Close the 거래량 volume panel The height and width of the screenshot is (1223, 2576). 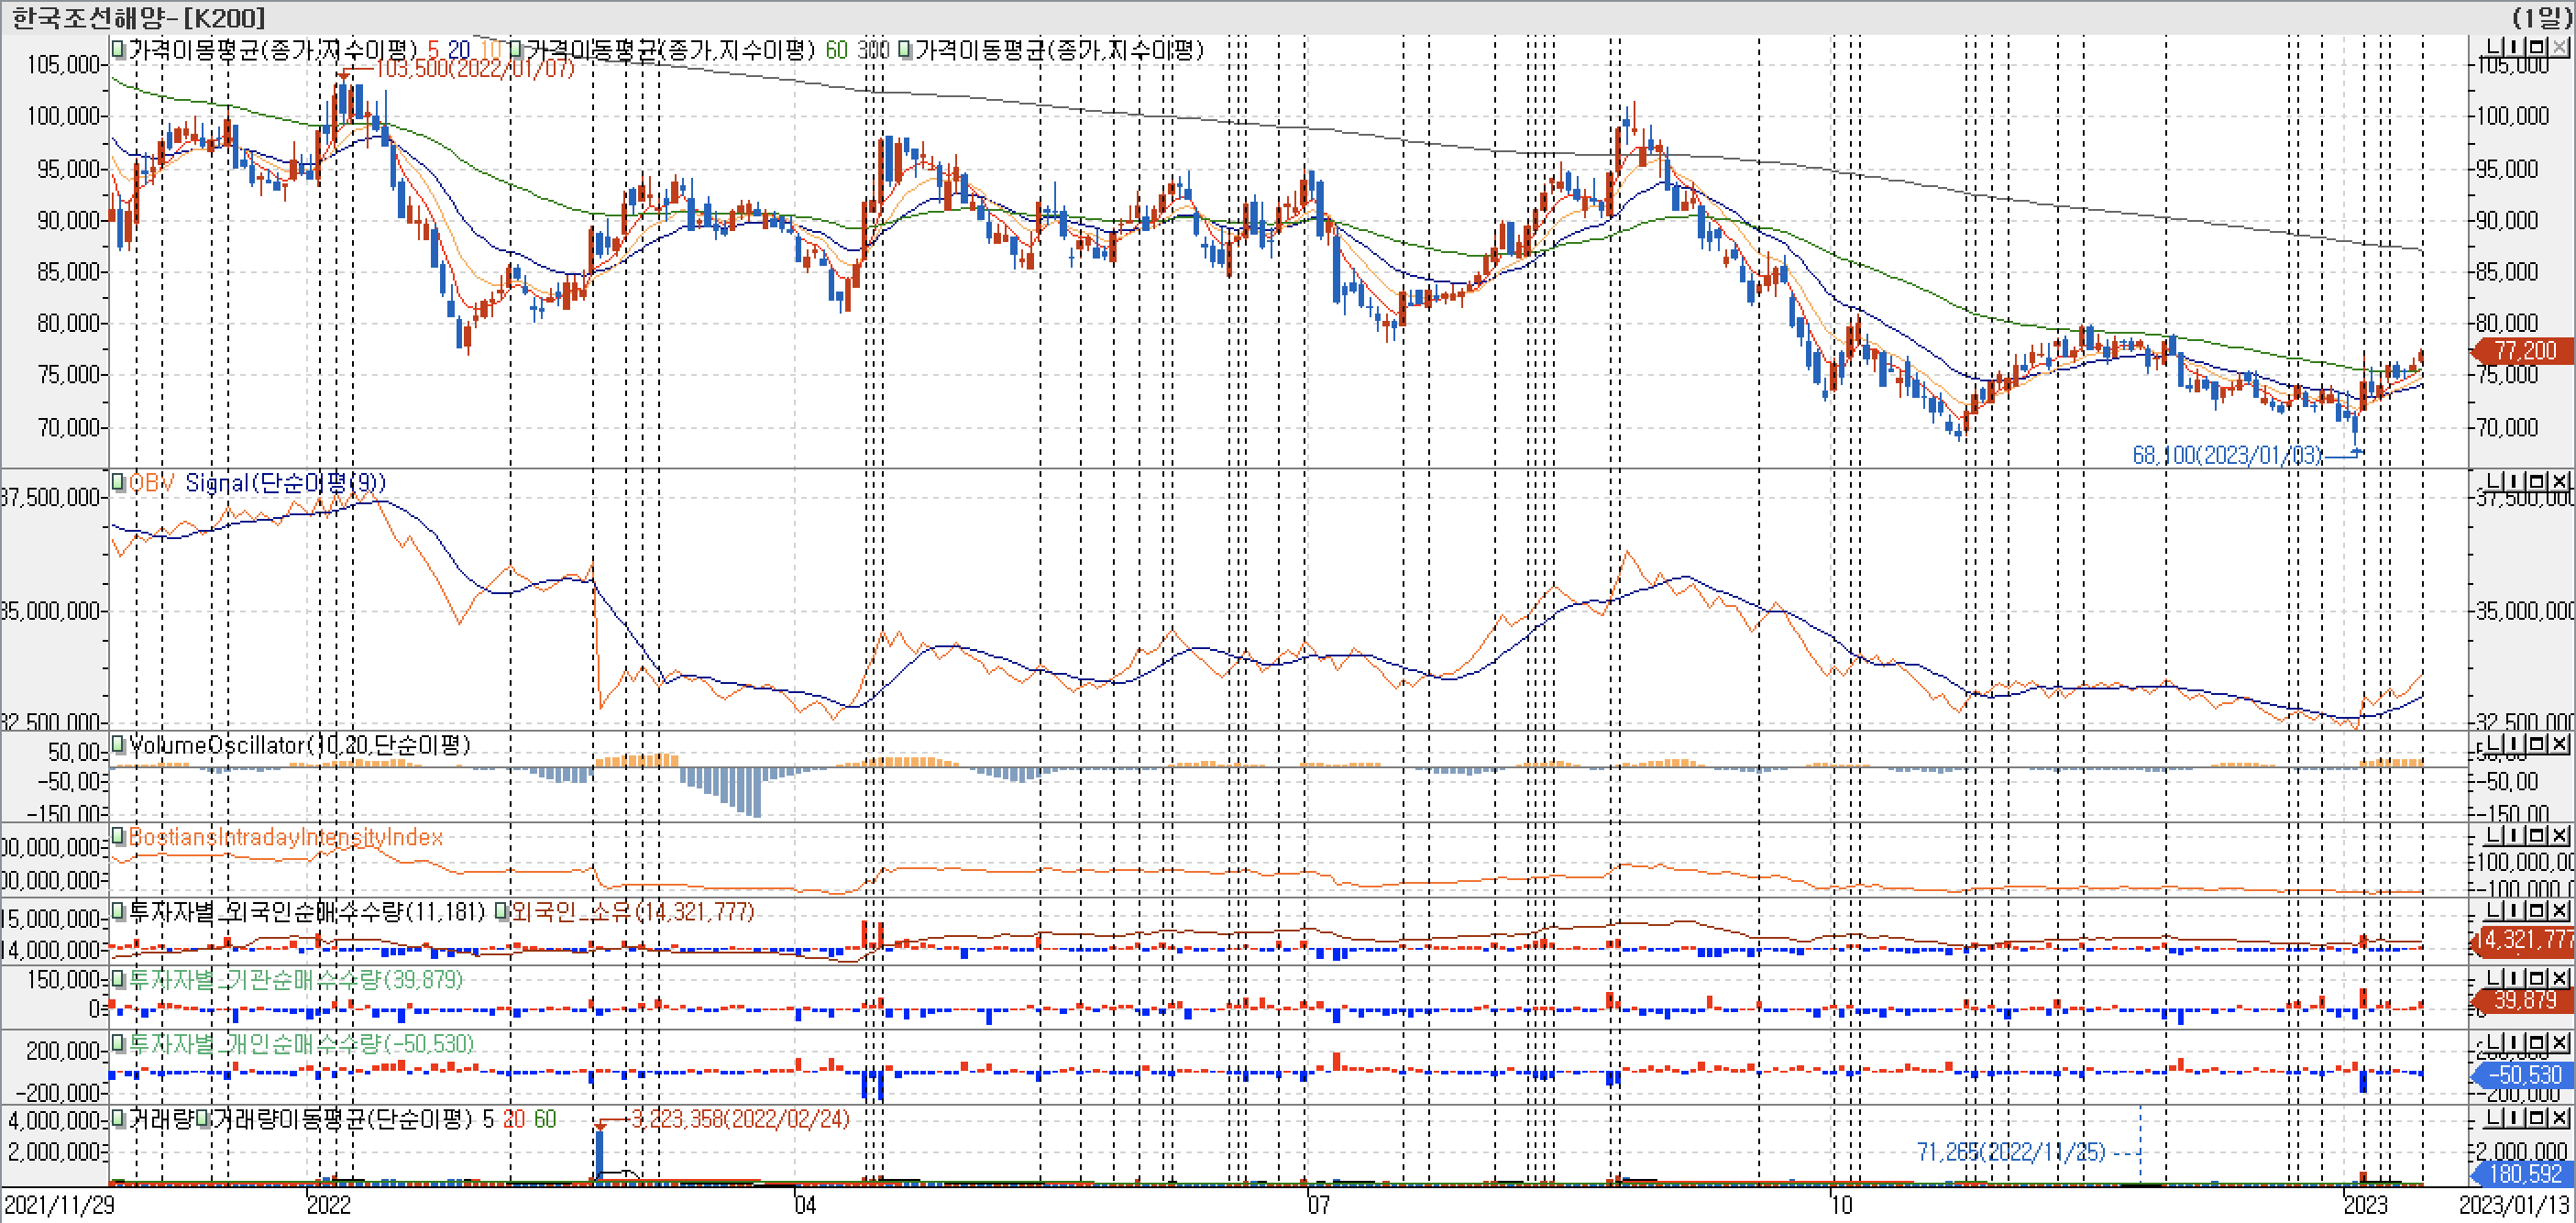click(x=2559, y=1117)
